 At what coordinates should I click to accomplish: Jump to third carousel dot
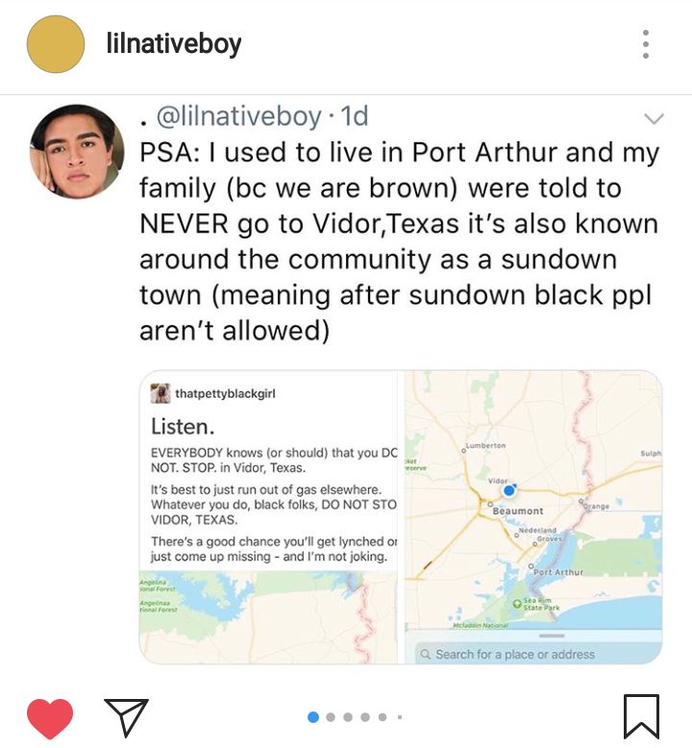pyautogui.click(x=348, y=717)
